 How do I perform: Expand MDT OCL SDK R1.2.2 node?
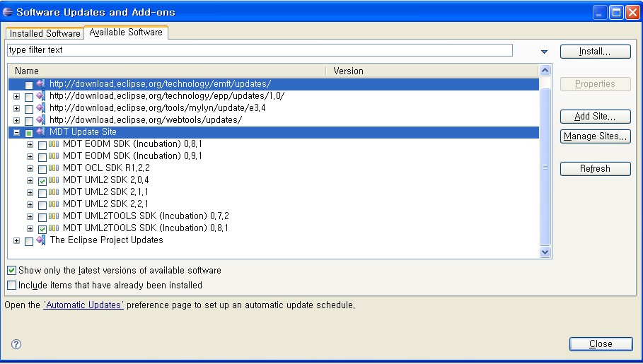(30, 168)
